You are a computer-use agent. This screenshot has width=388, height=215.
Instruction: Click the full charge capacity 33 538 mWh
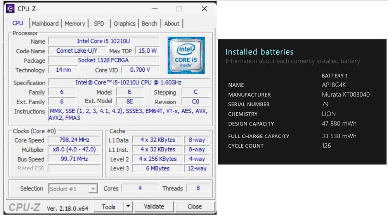(x=339, y=136)
